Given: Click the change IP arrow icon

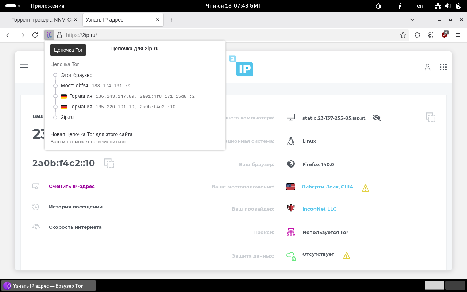Looking at the screenshot, I should (x=36, y=187).
